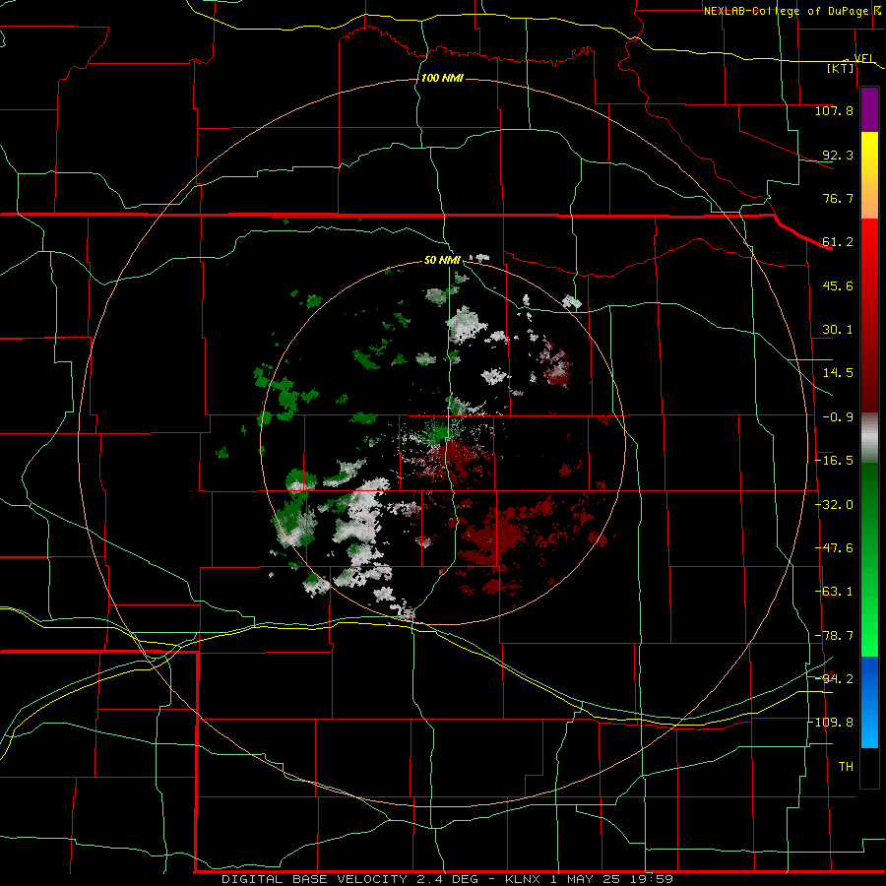This screenshot has height=886, width=886.
Task: Click the -94.2 scale value
Action: coord(834,679)
